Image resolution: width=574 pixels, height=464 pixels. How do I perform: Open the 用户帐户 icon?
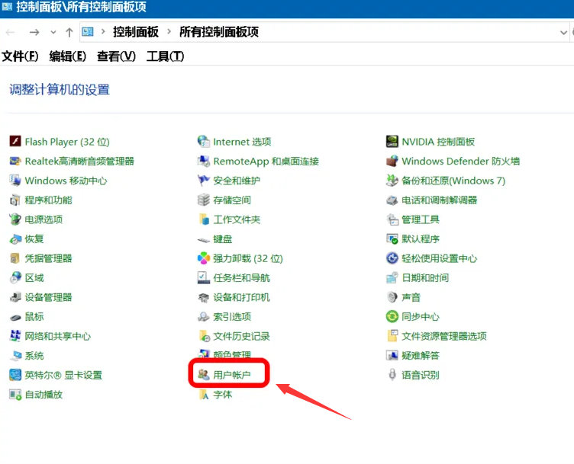[x=204, y=375]
